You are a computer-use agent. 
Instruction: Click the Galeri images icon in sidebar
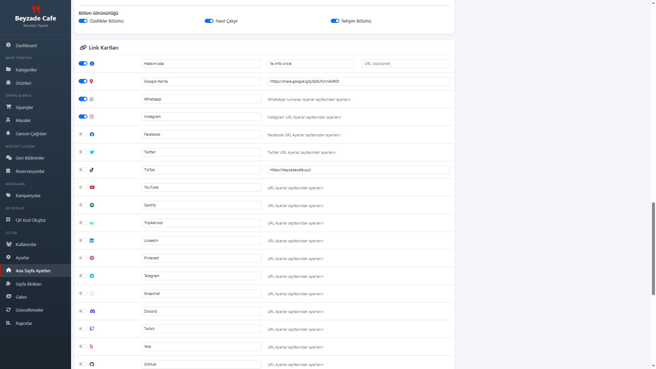tap(8, 297)
